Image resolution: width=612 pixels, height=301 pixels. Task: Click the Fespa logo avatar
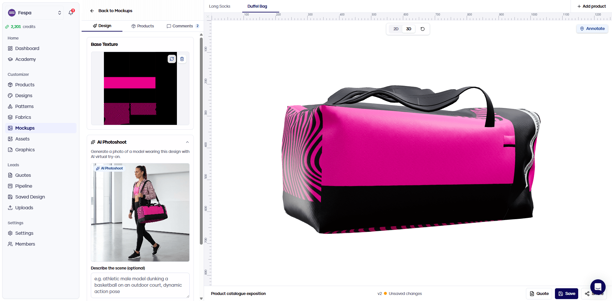12,13
